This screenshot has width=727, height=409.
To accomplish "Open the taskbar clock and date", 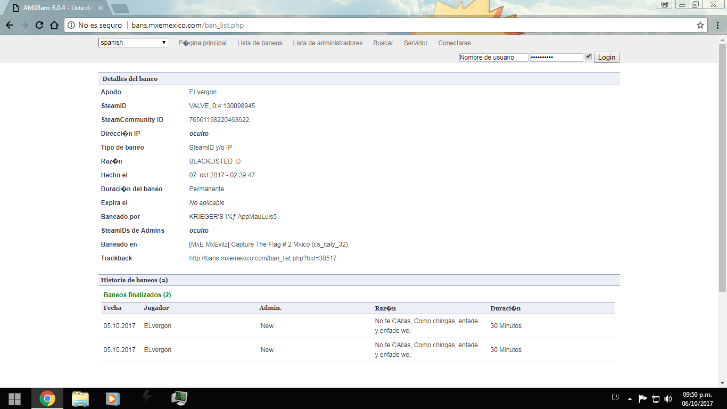I will (x=697, y=399).
